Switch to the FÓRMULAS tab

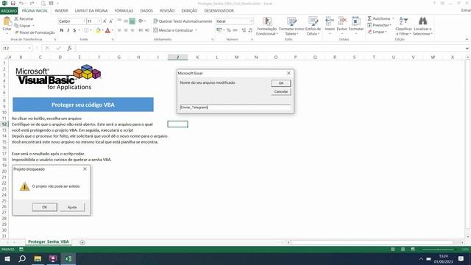pyautogui.click(x=124, y=11)
